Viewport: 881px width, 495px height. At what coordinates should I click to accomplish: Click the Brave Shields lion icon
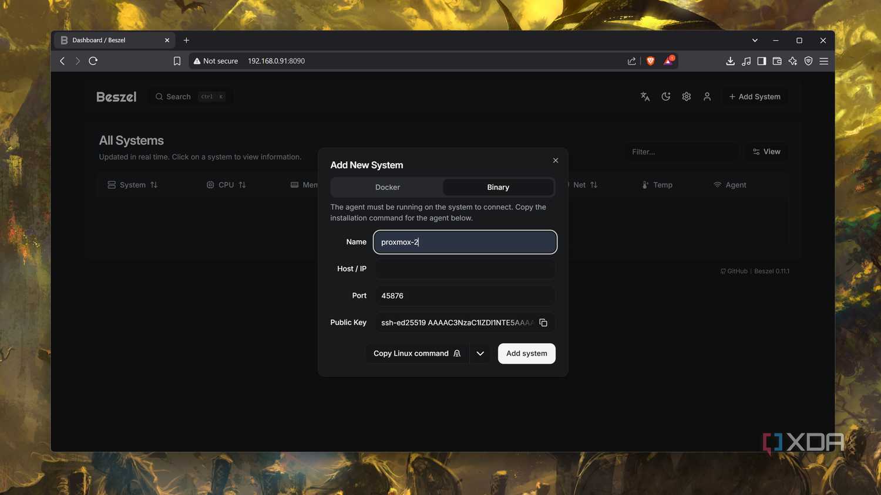click(x=650, y=61)
